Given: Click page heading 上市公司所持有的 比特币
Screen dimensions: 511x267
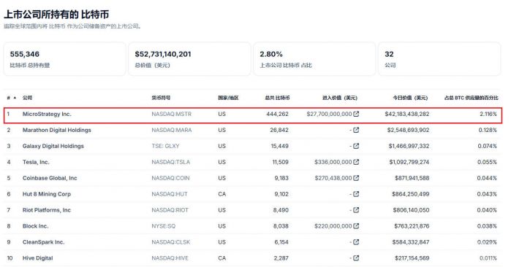Looking at the screenshot, I should pos(56,15).
